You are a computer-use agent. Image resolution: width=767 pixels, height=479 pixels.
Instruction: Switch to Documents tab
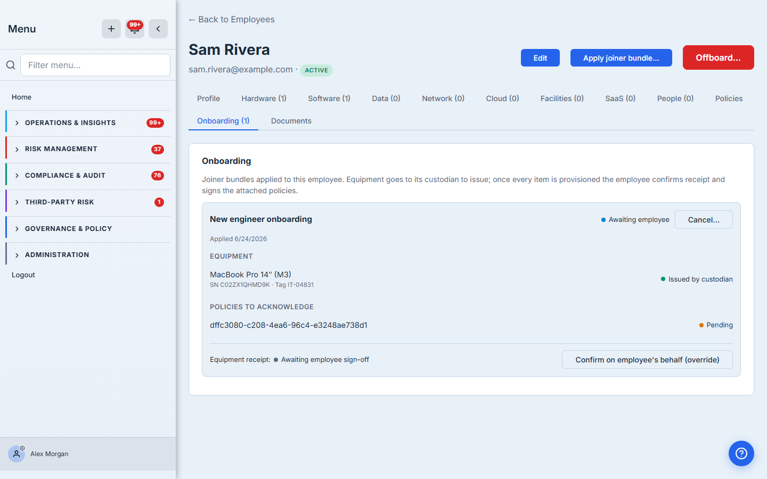coord(291,121)
